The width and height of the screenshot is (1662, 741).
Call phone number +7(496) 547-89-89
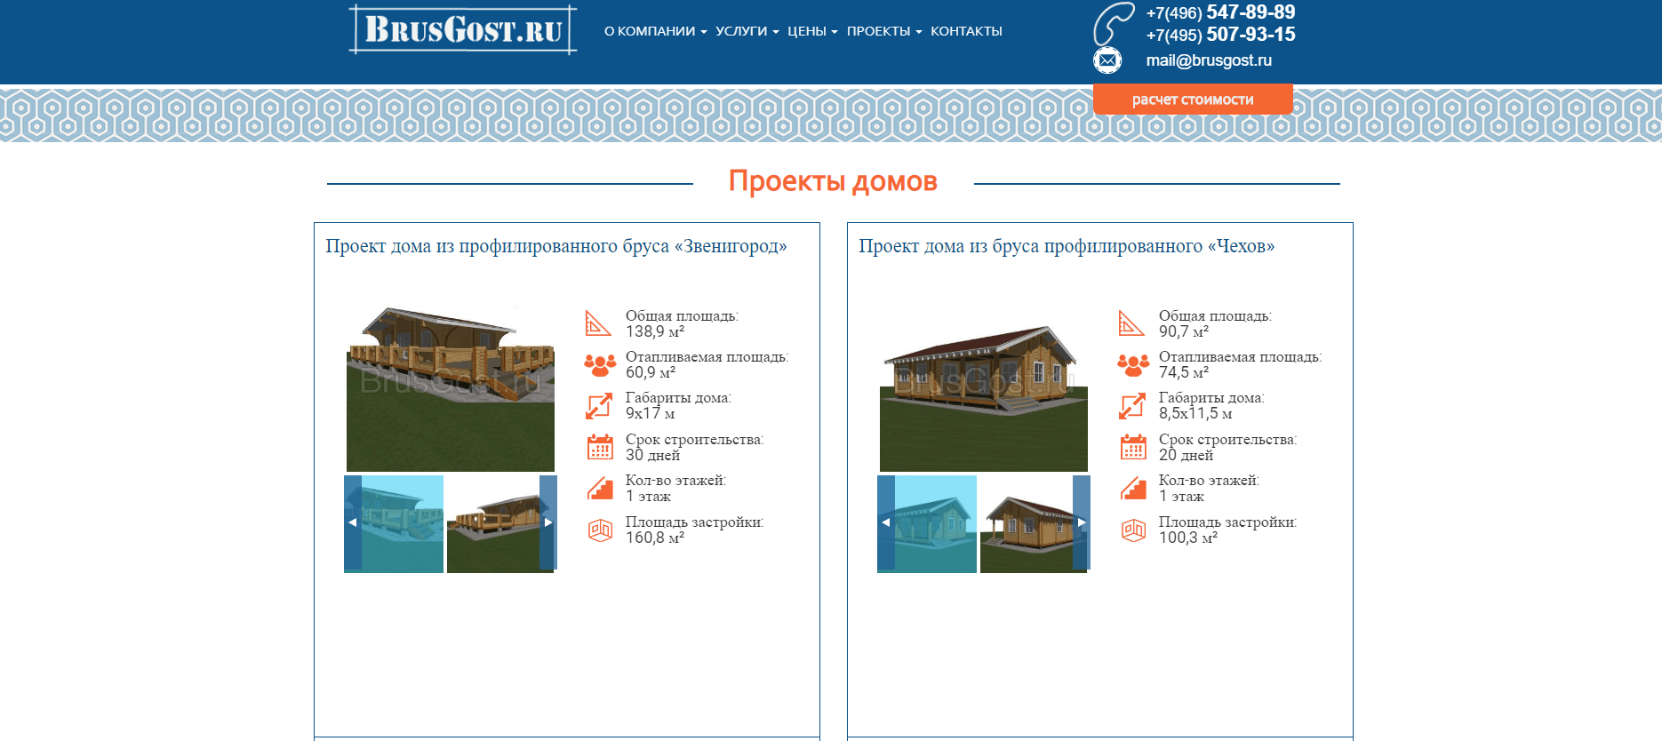point(1220,12)
